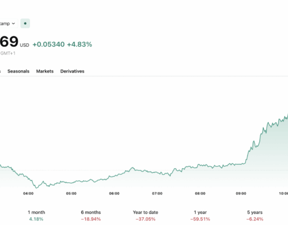
Task: Open the Derivatives tab
Action: click(72, 71)
